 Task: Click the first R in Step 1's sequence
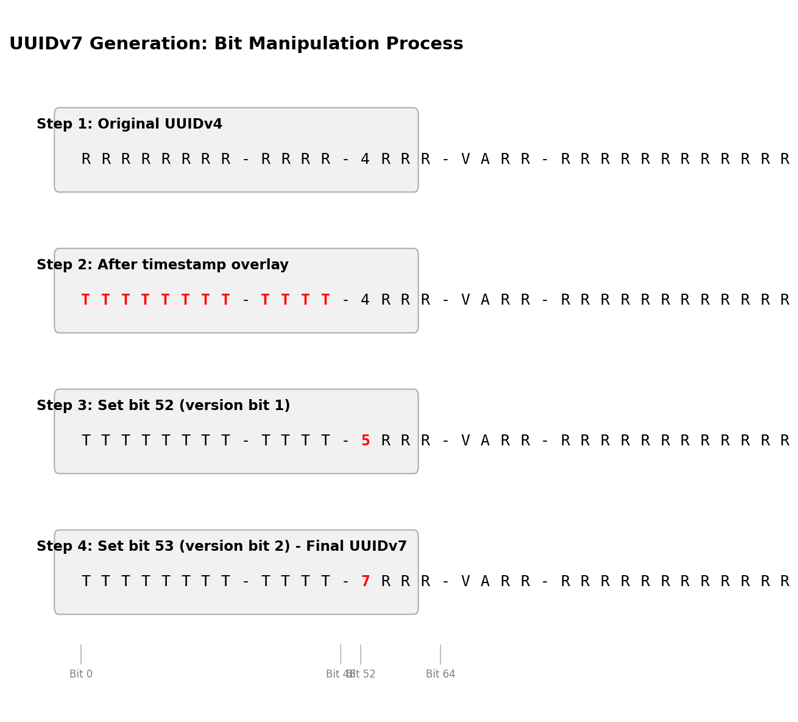click(x=86, y=160)
